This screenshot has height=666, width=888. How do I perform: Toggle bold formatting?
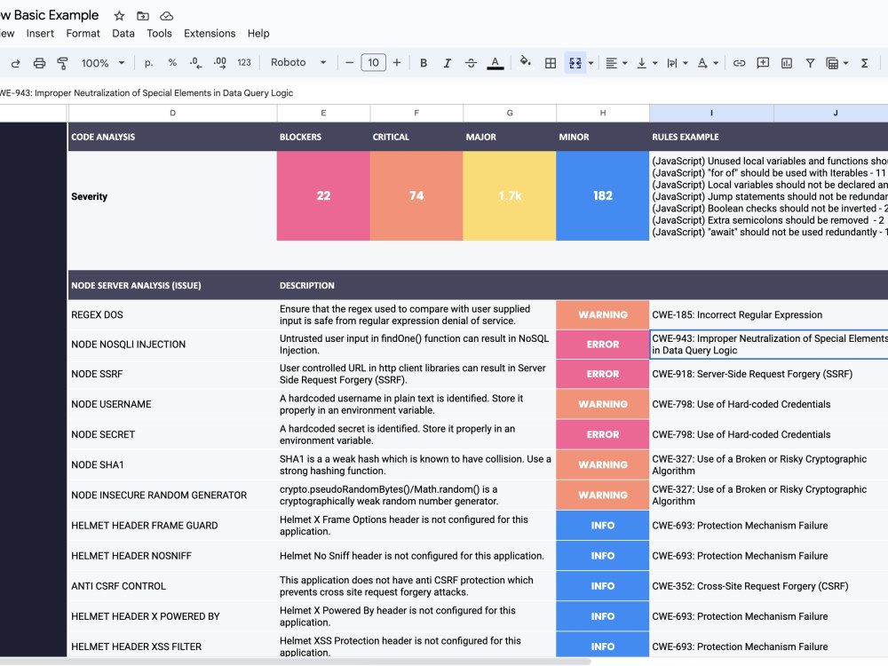423,63
